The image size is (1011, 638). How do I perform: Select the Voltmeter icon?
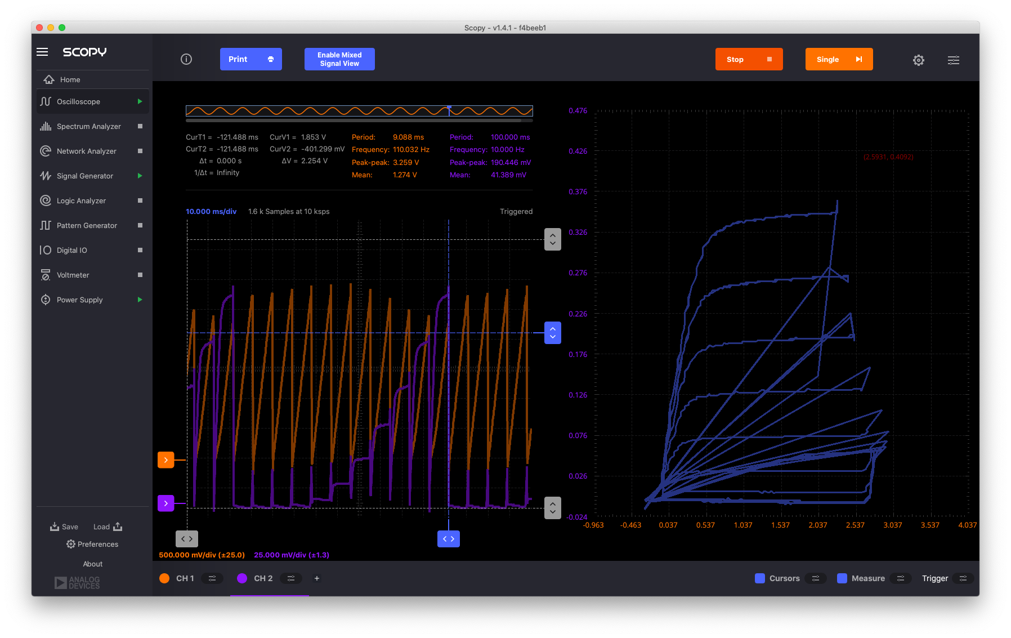(x=46, y=275)
